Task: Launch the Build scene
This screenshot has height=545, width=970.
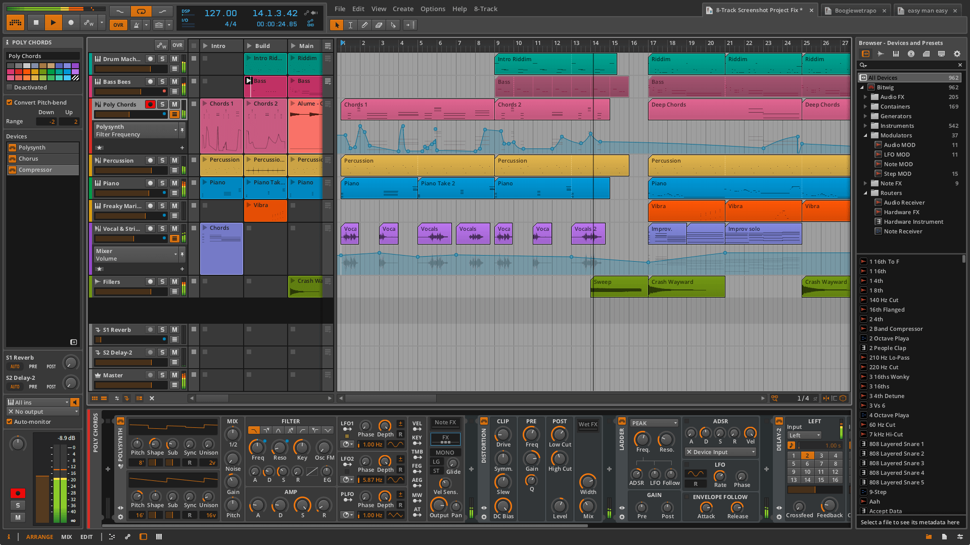Action: 250,46
